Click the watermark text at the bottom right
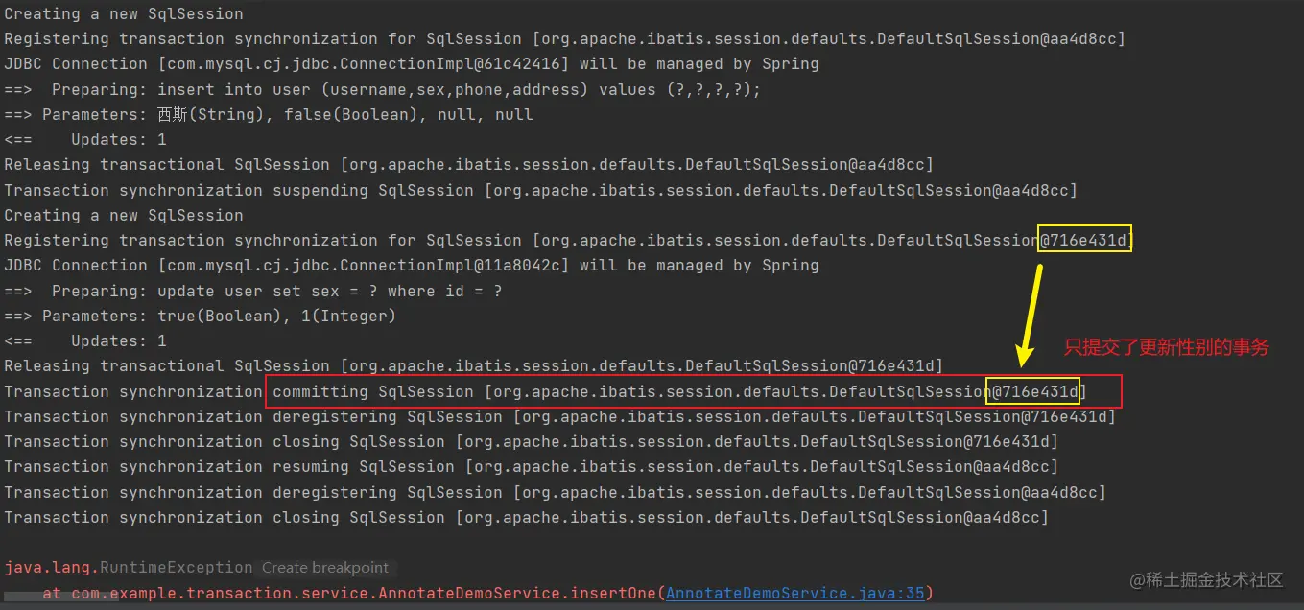1304x610 pixels. coord(1207,579)
